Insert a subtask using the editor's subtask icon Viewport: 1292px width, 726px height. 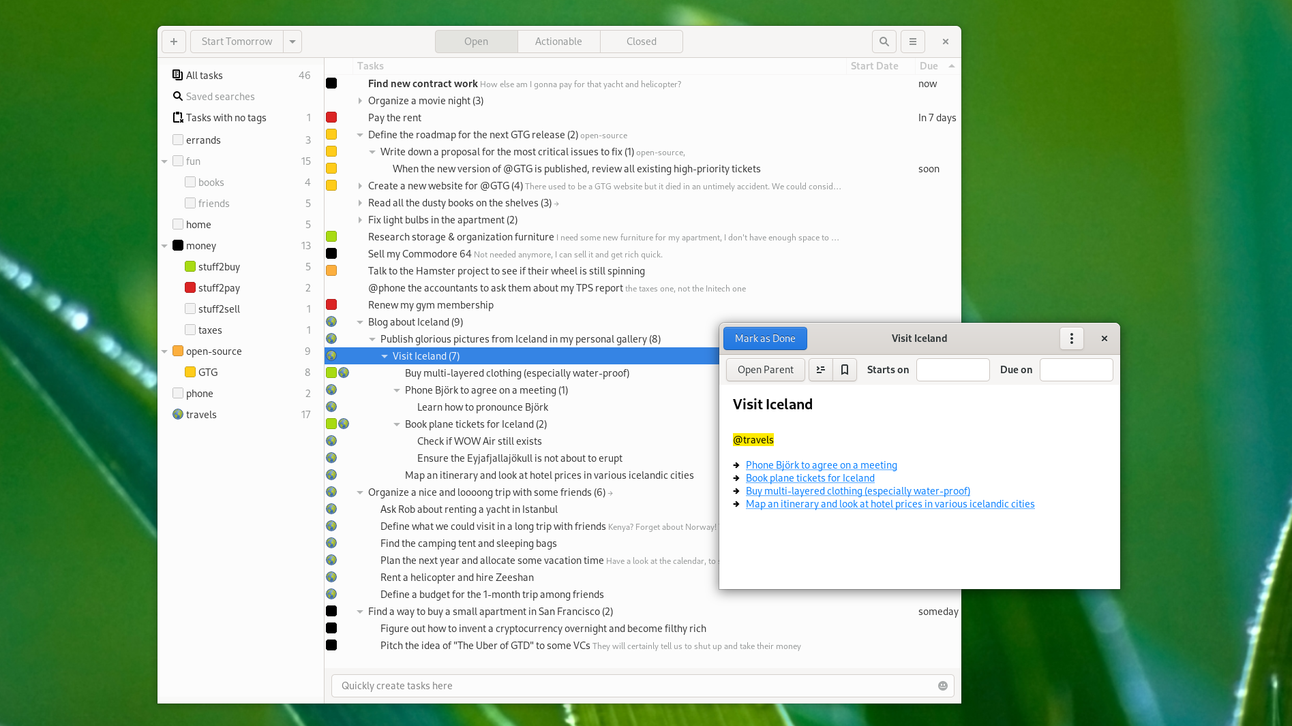click(820, 369)
